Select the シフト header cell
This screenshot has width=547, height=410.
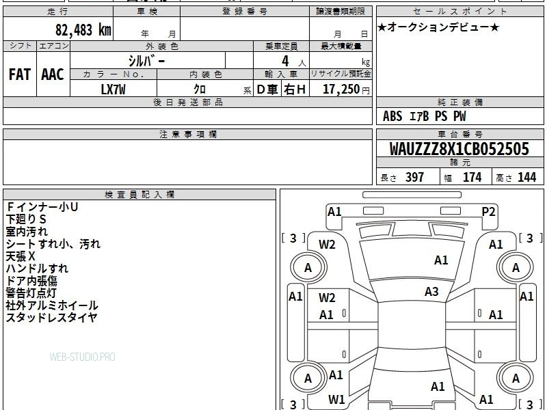click(x=20, y=46)
